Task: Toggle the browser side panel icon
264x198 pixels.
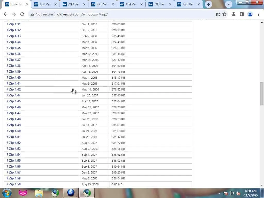Action: pyautogui.click(x=242, y=14)
